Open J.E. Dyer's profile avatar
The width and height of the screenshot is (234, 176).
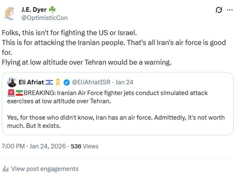(10, 13)
